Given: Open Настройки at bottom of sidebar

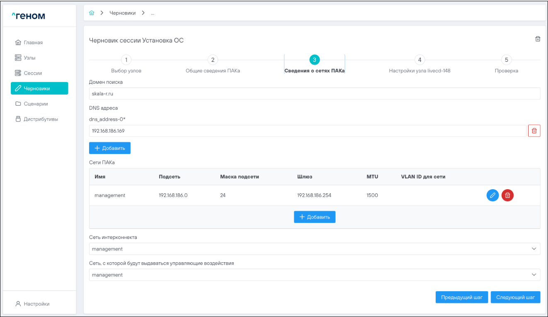Looking at the screenshot, I should pyautogui.click(x=36, y=304).
